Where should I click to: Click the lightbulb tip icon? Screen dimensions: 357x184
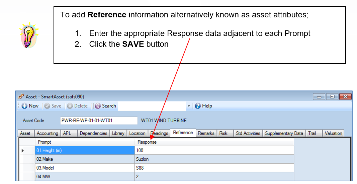click(x=28, y=35)
